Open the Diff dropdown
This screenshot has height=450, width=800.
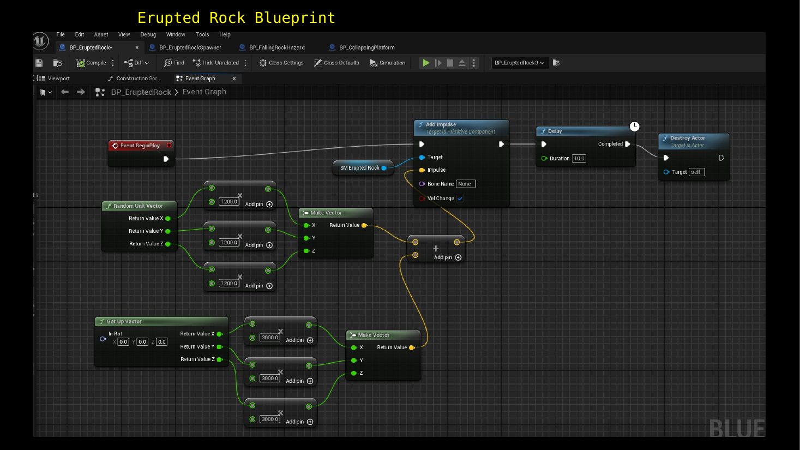[x=136, y=63]
